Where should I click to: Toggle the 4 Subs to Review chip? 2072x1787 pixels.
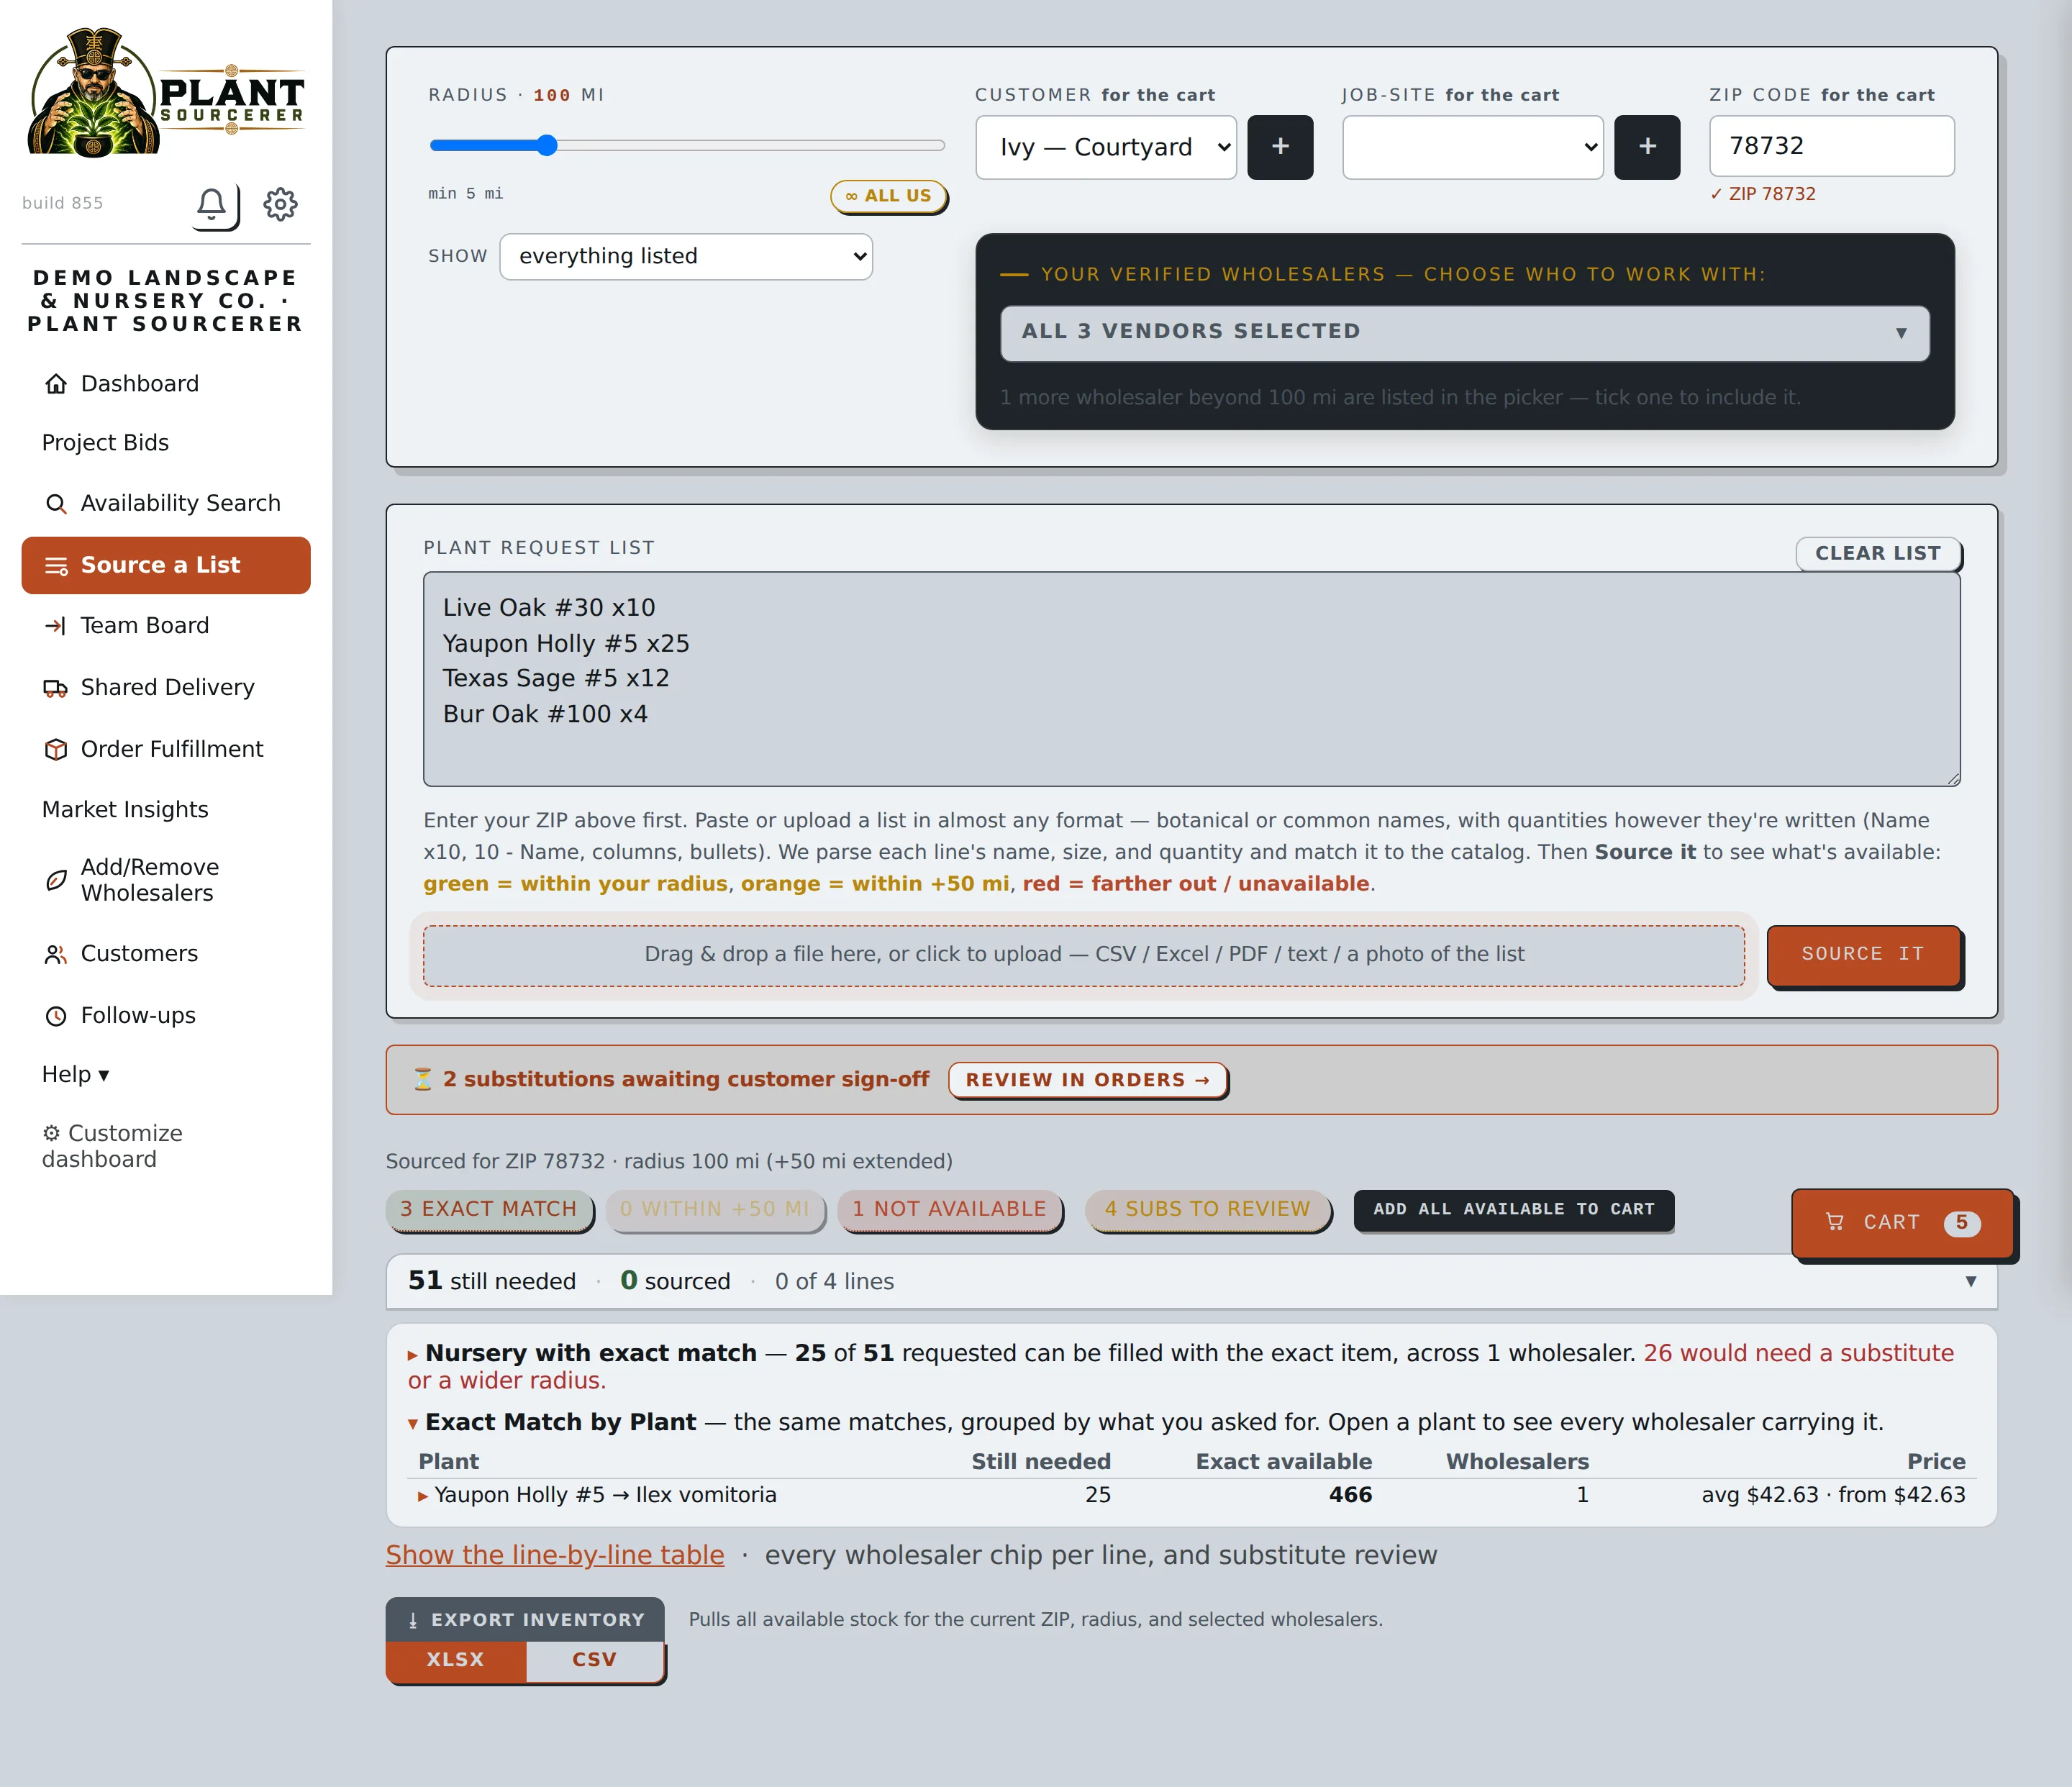(1207, 1209)
